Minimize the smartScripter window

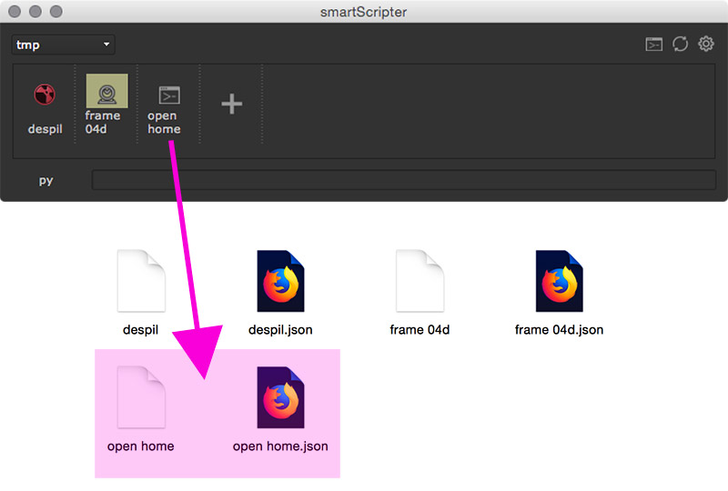[36, 12]
